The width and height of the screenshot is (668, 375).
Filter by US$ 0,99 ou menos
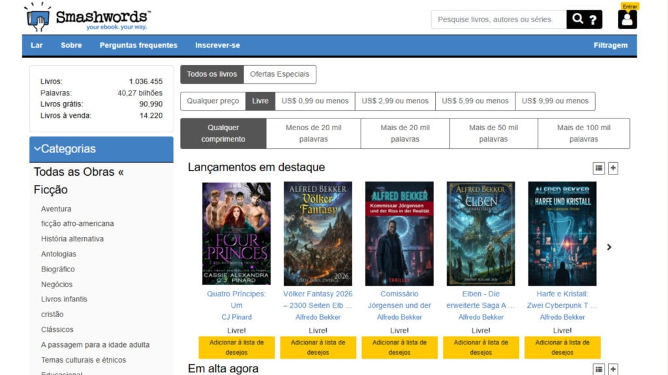(315, 101)
